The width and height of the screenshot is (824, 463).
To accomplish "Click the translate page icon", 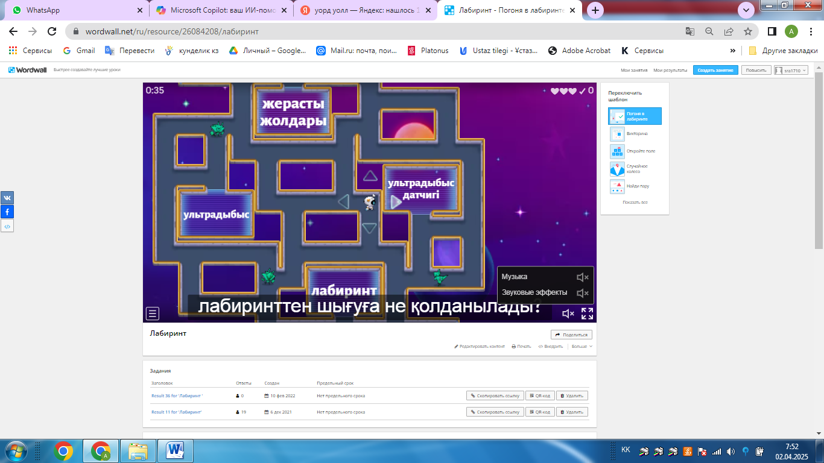I will coord(690,31).
